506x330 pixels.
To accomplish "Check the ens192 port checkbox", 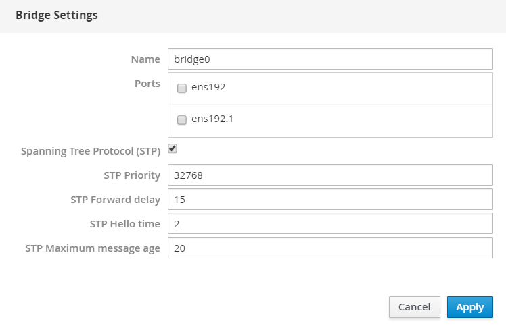I will [181, 88].
